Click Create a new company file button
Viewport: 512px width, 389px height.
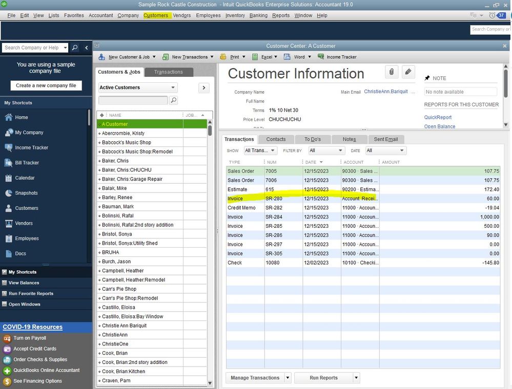point(46,85)
